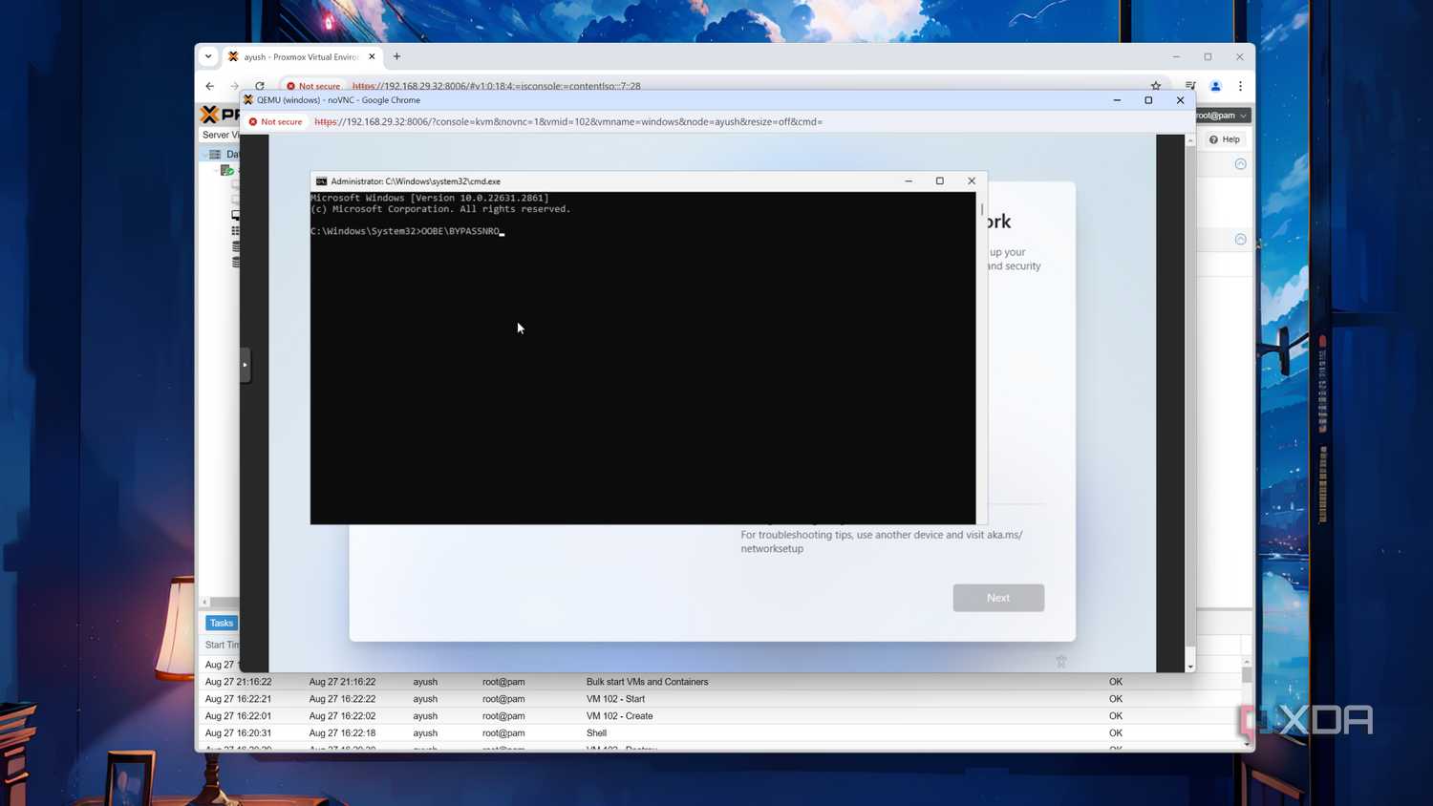The width and height of the screenshot is (1433, 806).
Task: Open Chrome three-dot menu
Action: pos(1240,86)
